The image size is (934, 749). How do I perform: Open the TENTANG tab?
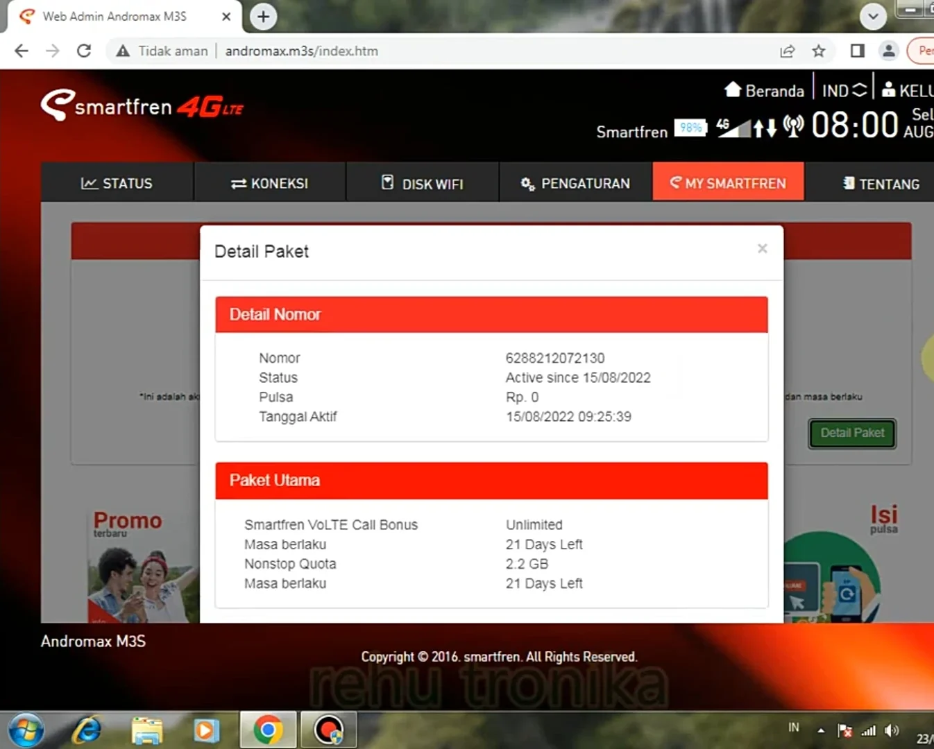(881, 183)
